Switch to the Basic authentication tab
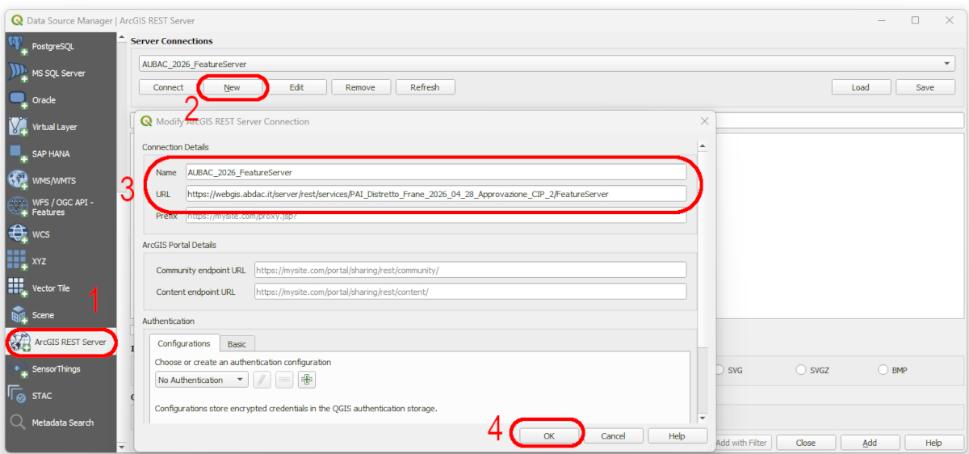969x454 pixels. click(x=237, y=343)
